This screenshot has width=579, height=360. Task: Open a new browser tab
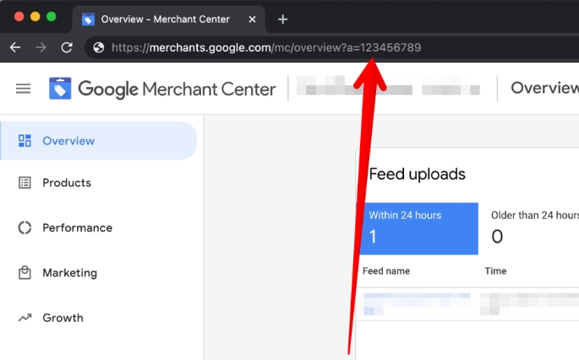(x=282, y=19)
